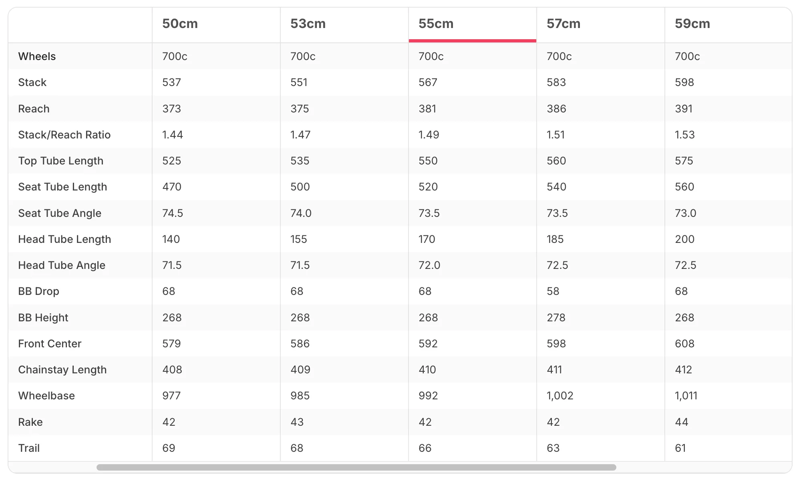Click the Wheels row label

37,56
